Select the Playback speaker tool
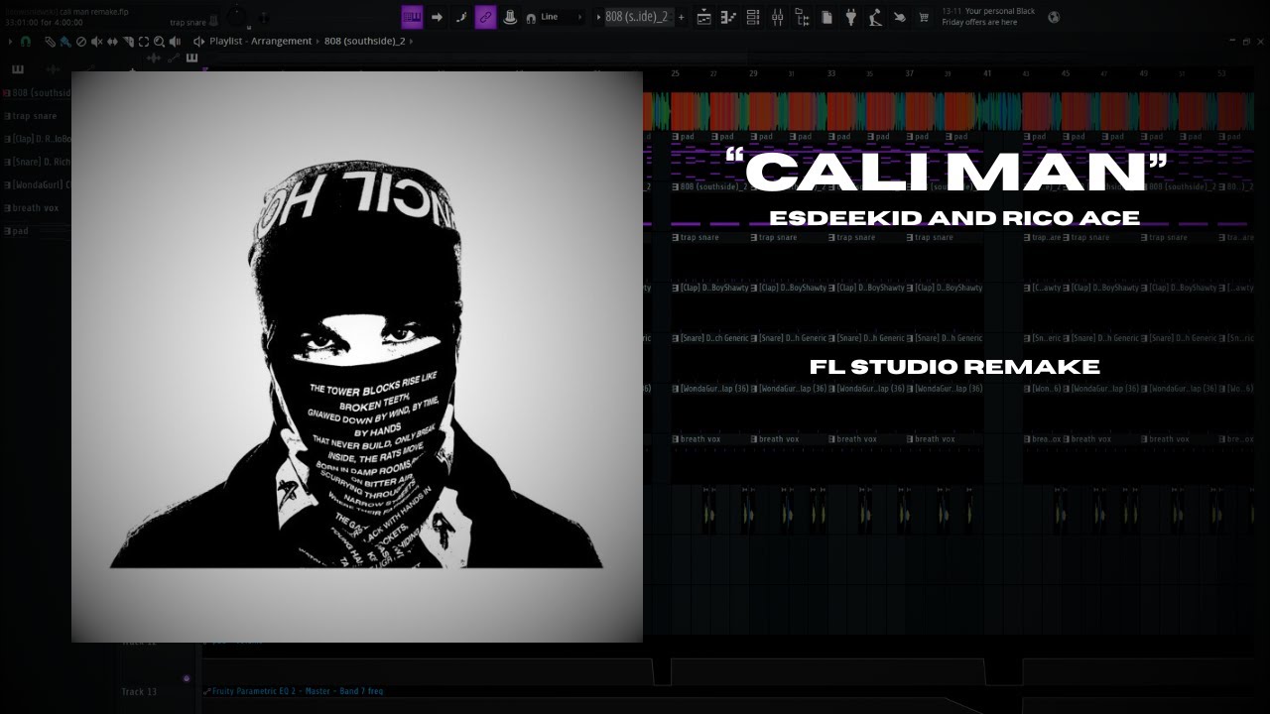1270x714 pixels. click(x=175, y=42)
